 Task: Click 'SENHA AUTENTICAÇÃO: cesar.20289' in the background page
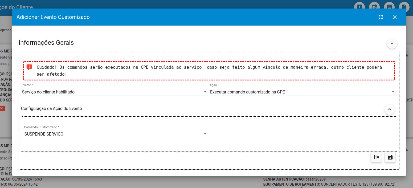(295, 179)
